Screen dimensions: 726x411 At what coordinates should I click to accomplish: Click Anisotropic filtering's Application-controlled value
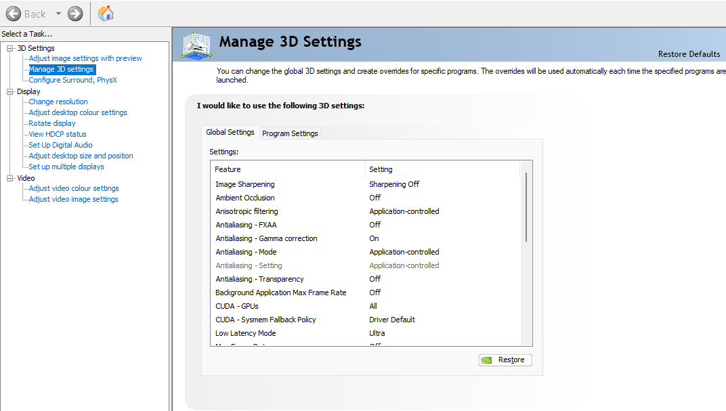pos(404,211)
